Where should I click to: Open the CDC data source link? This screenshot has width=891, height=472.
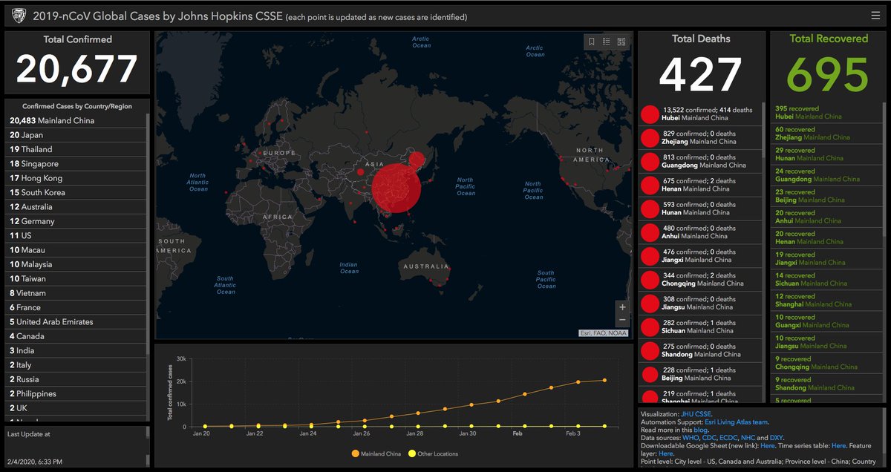(x=709, y=438)
